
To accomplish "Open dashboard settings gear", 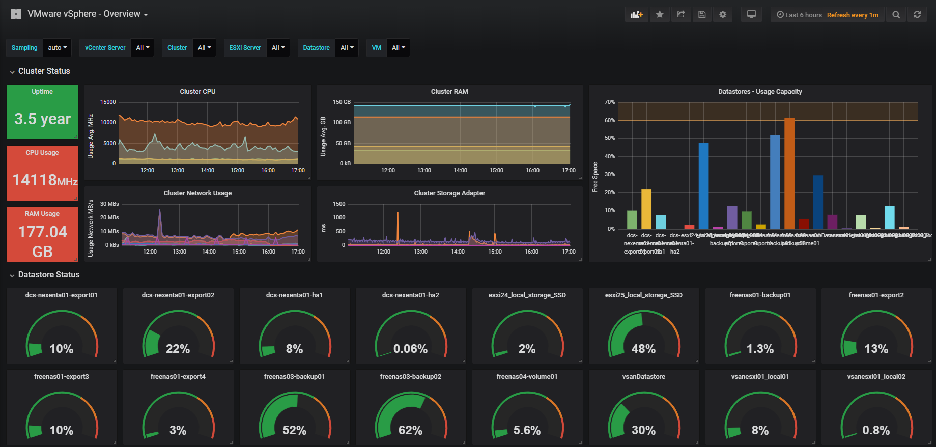I will 723,15.
